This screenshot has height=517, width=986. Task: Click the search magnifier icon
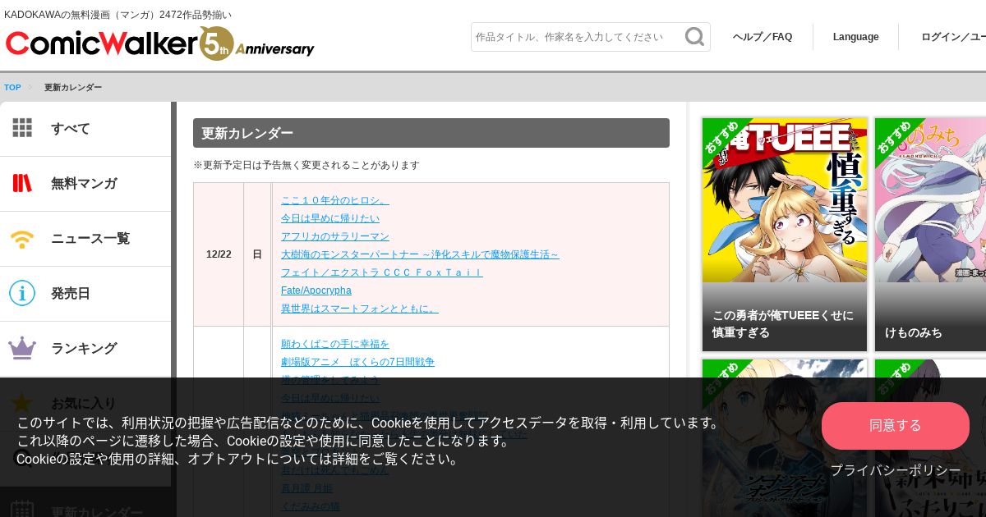click(x=694, y=37)
